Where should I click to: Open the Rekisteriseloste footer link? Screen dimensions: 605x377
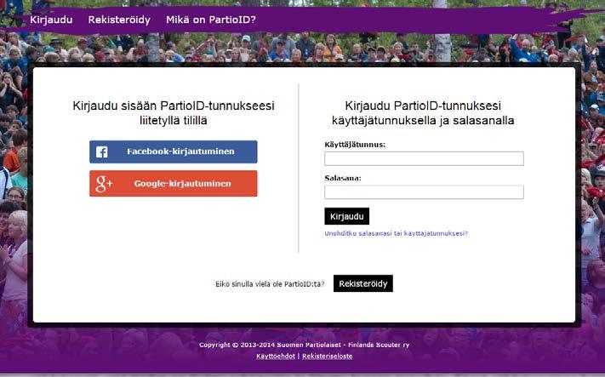(328, 357)
